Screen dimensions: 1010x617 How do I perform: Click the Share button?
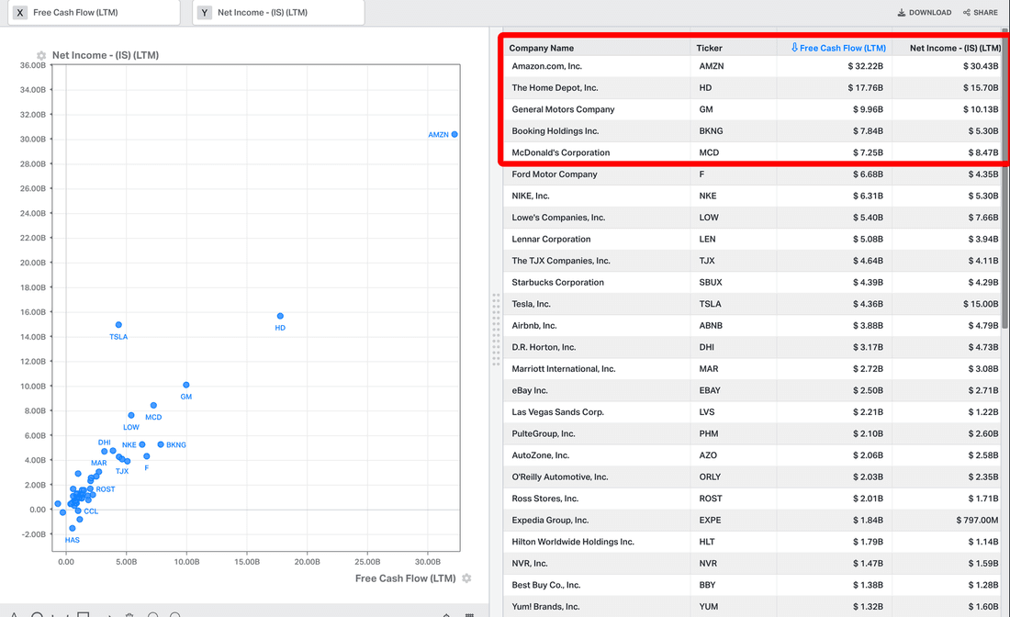(981, 12)
